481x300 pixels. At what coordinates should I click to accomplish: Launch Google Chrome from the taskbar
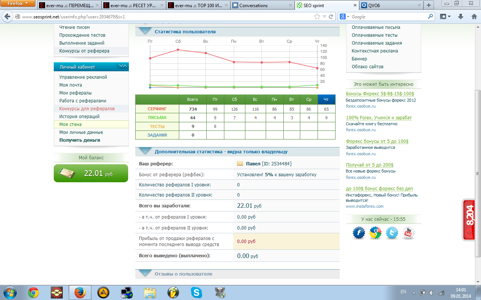tap(33, 292)
